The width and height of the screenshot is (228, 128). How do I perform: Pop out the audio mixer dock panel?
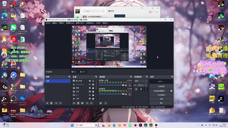pyautogui.click(x=131, y=77)
